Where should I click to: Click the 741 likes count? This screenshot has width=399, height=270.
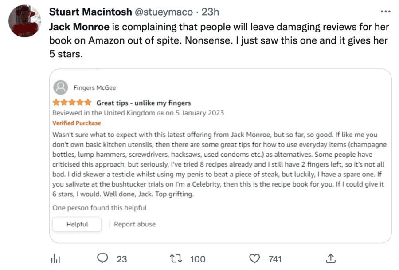[x=275, y=259]
